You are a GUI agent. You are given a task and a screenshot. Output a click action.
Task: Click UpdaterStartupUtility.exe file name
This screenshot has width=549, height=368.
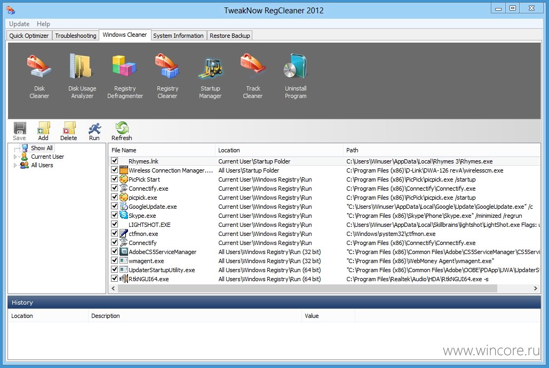coord(162,270)
